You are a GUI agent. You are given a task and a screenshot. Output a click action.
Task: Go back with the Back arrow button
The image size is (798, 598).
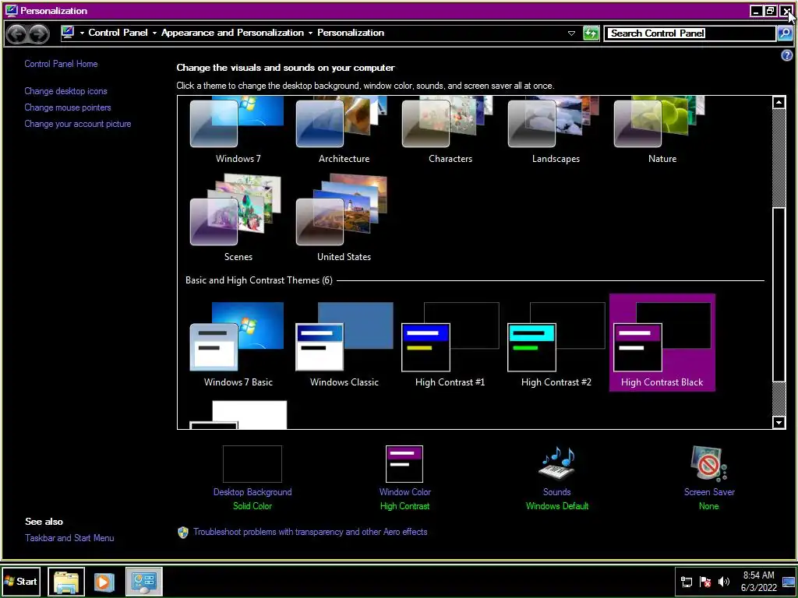pyautogui.click(x=17, y=34)
